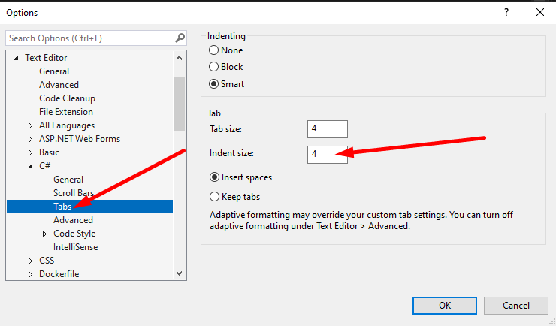
Task: Expand the Code Style node
Action: pos(44,234)
